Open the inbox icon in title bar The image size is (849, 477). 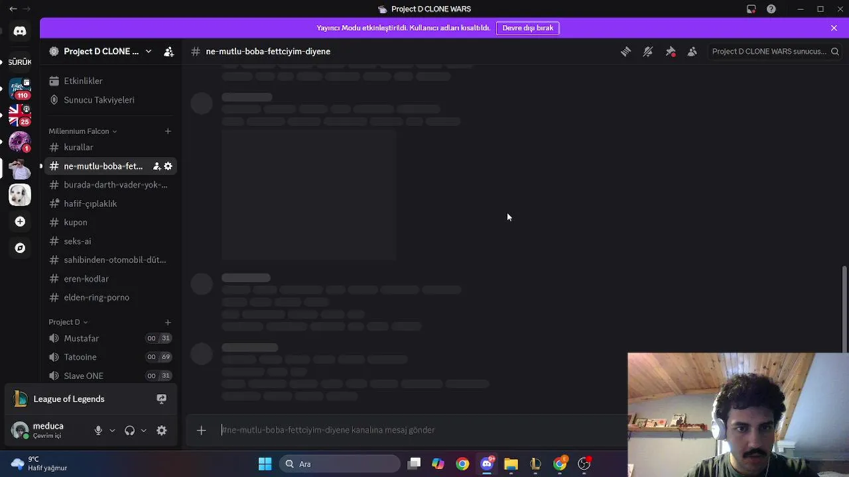[751, 9]
